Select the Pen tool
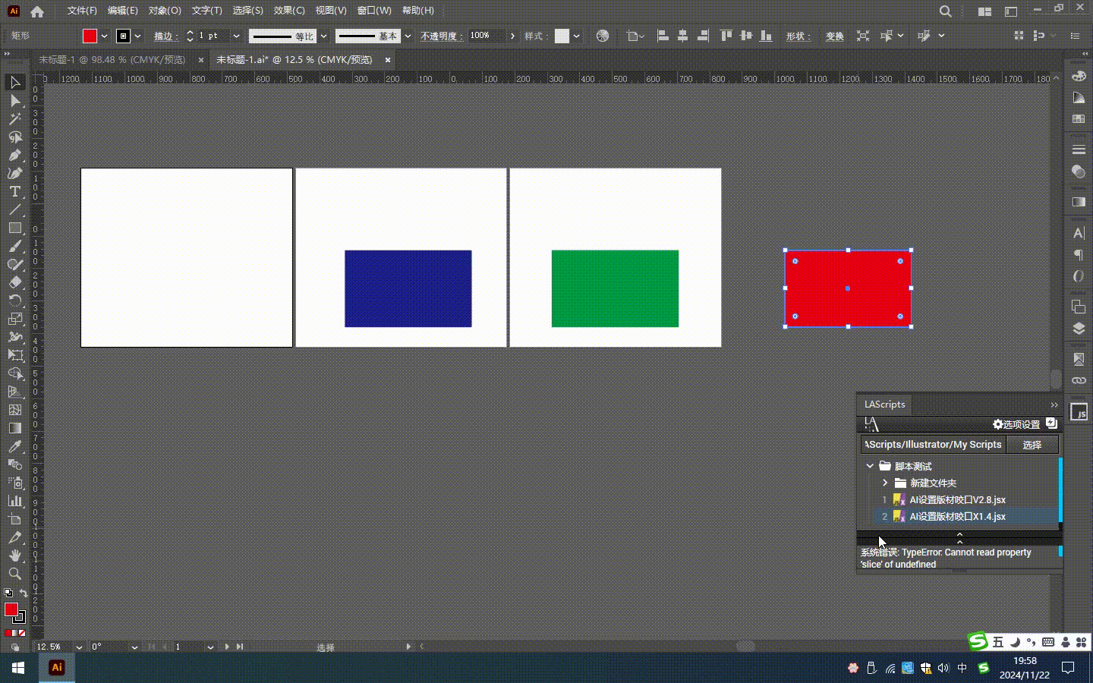This screenshot has height=683, width=1093. click(14, 155)
